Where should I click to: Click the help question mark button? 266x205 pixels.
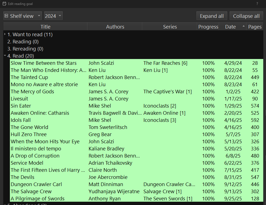(257, 4)
